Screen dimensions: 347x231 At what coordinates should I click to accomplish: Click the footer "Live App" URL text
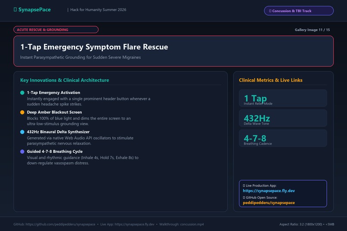coord(127,224)
